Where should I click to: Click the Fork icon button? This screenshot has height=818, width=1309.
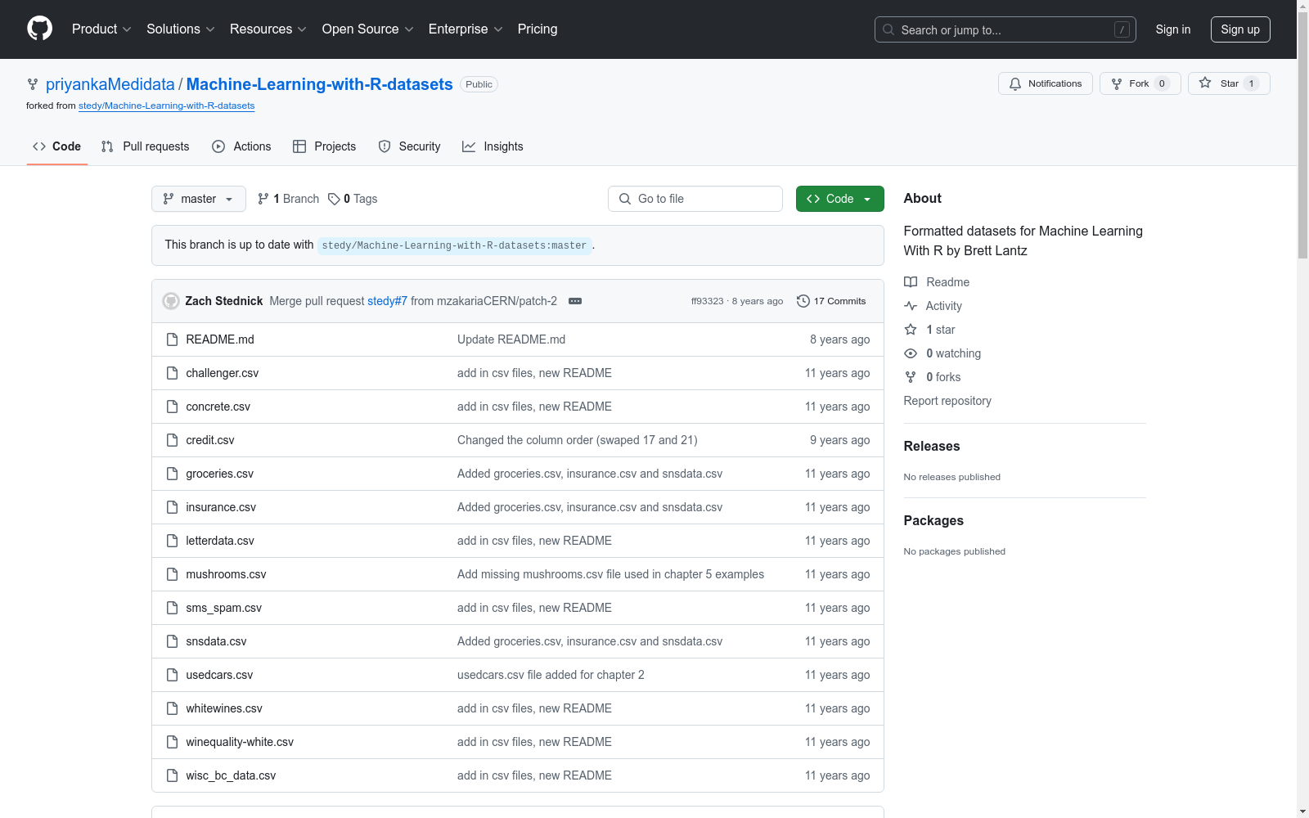(1117, 83)
